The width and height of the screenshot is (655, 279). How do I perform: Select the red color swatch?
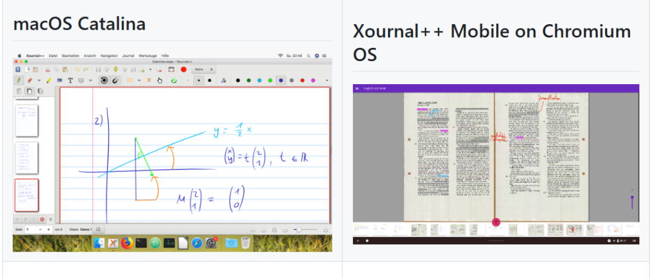click(303, 80)
